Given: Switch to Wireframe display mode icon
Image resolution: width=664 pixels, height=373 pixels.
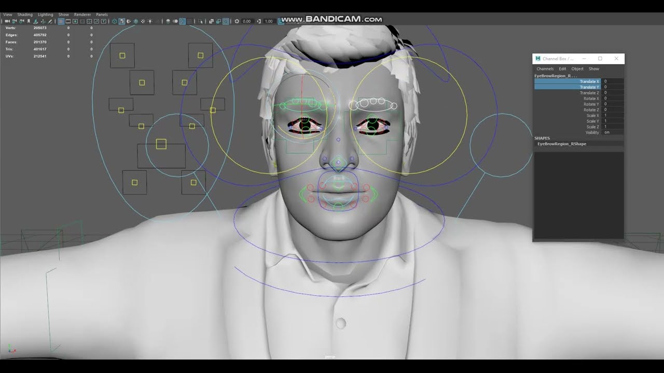Looking at the screenshot, I should [x=114, y=21].
